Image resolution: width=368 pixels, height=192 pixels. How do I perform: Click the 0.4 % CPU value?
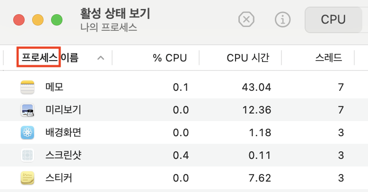coord(181,156)
